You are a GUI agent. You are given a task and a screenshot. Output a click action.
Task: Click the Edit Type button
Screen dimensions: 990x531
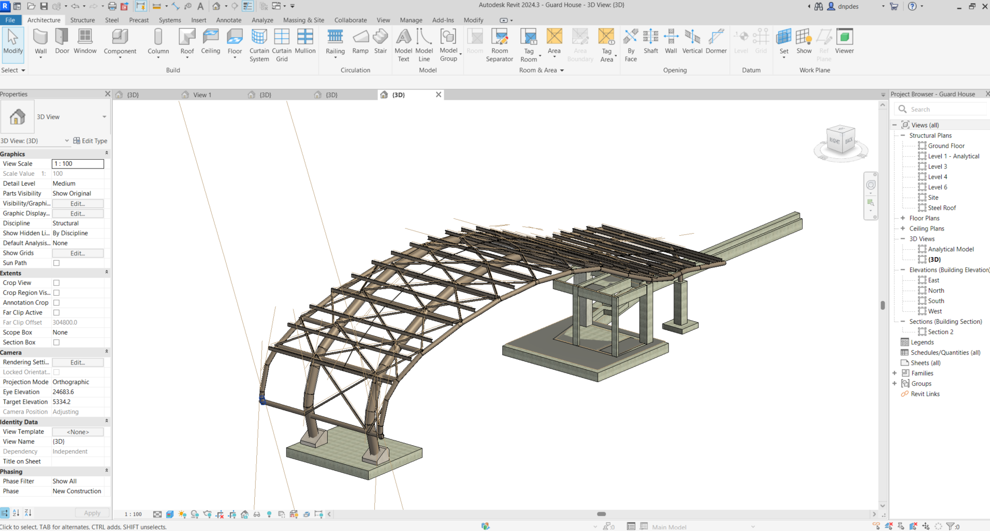(90, 141)
